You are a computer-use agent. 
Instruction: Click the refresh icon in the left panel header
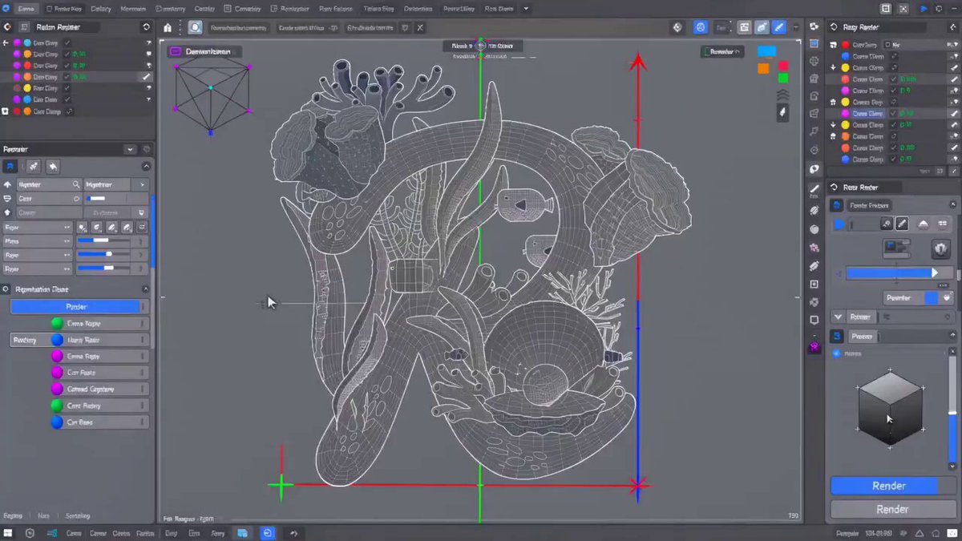145,26
